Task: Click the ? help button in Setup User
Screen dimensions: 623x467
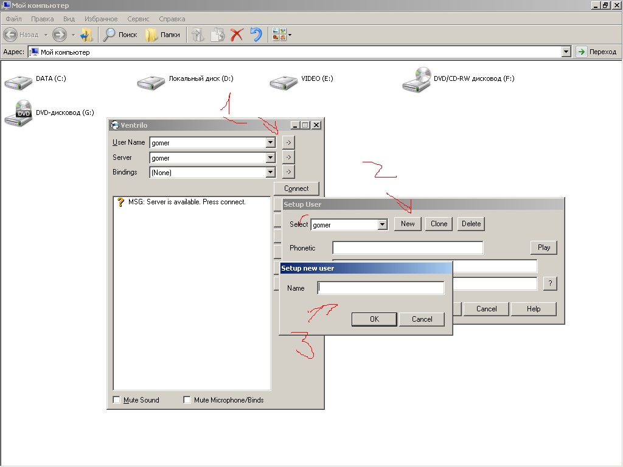Action: tap(550, 283)
